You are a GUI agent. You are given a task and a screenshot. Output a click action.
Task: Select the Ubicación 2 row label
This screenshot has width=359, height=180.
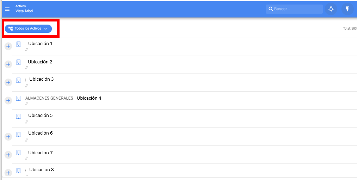(x=40, y=62)
